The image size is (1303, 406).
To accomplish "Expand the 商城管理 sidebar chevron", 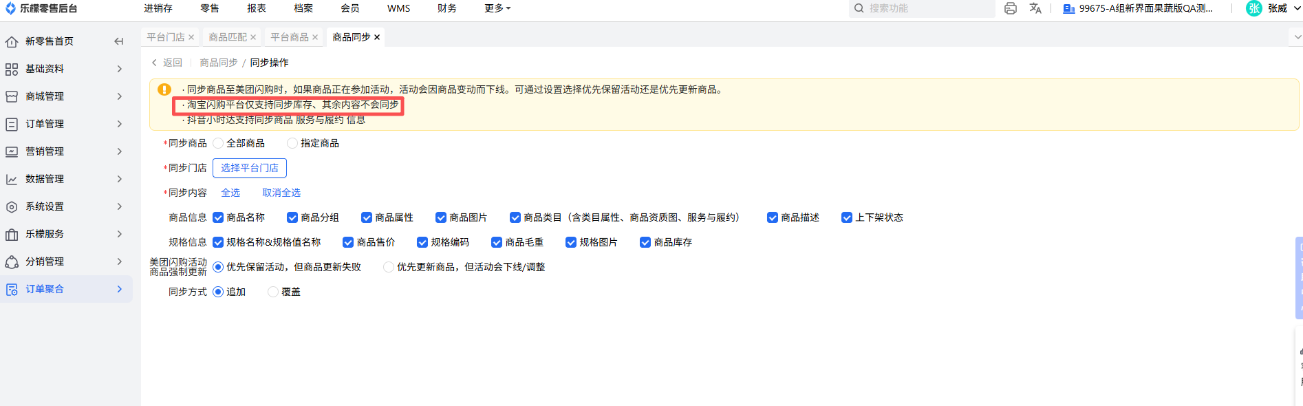I will tap(120, 96).
